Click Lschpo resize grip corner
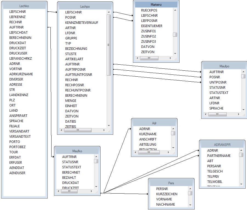Image resolution: width=247 pixels, height=210 pixels. click(x=109, y=131)
